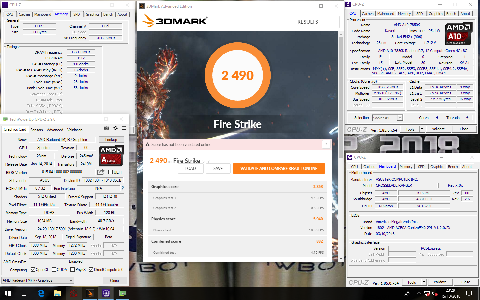The image size is (480, 300).
Task: Click the GPU-Z title bar app icon
Action: click(5, 119)
